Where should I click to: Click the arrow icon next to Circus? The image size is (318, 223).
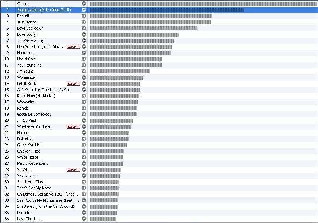click(84, 4)
